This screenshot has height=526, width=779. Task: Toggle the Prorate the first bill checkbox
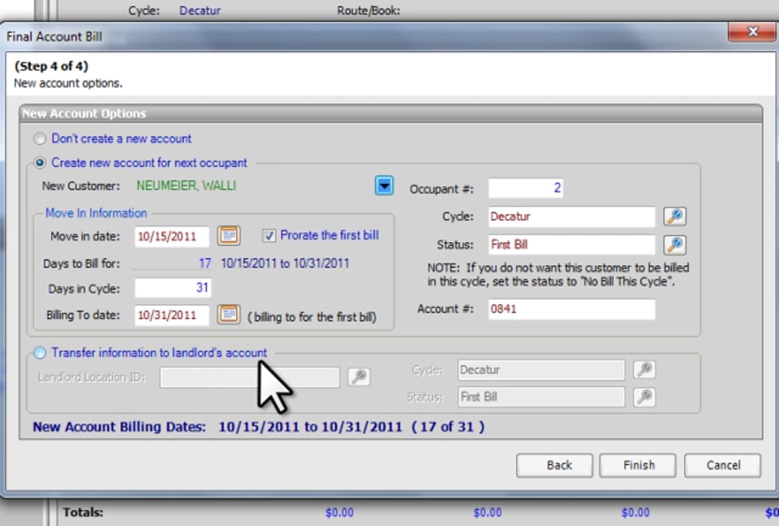pyautogui.click(x=269, y=235)
